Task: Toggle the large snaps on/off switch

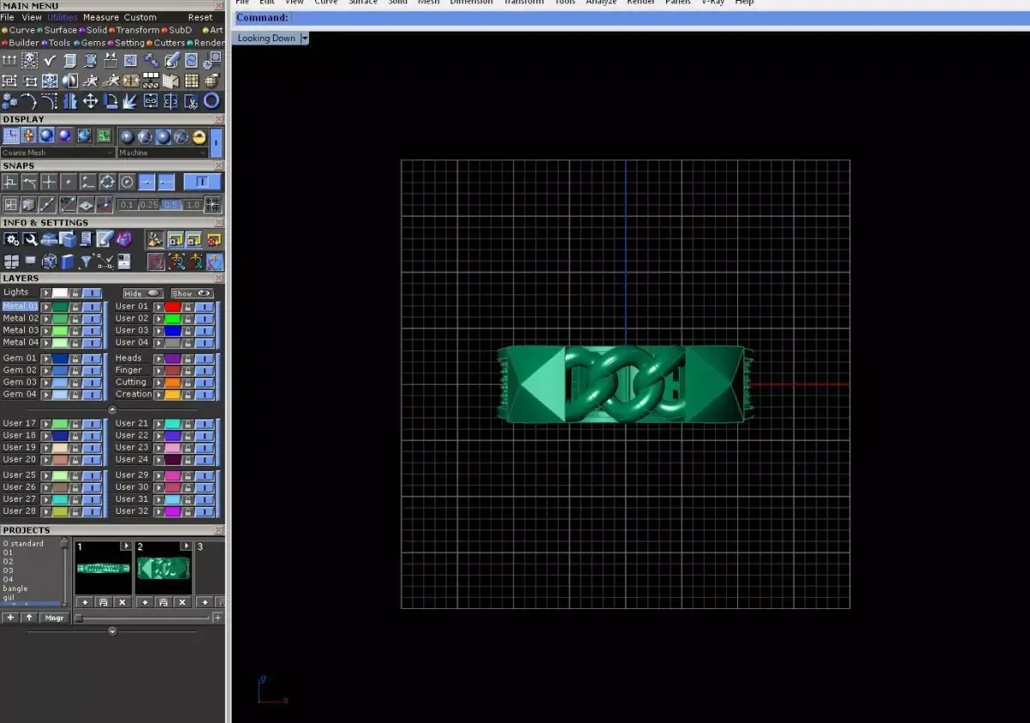Action: (x=202, y=181)
